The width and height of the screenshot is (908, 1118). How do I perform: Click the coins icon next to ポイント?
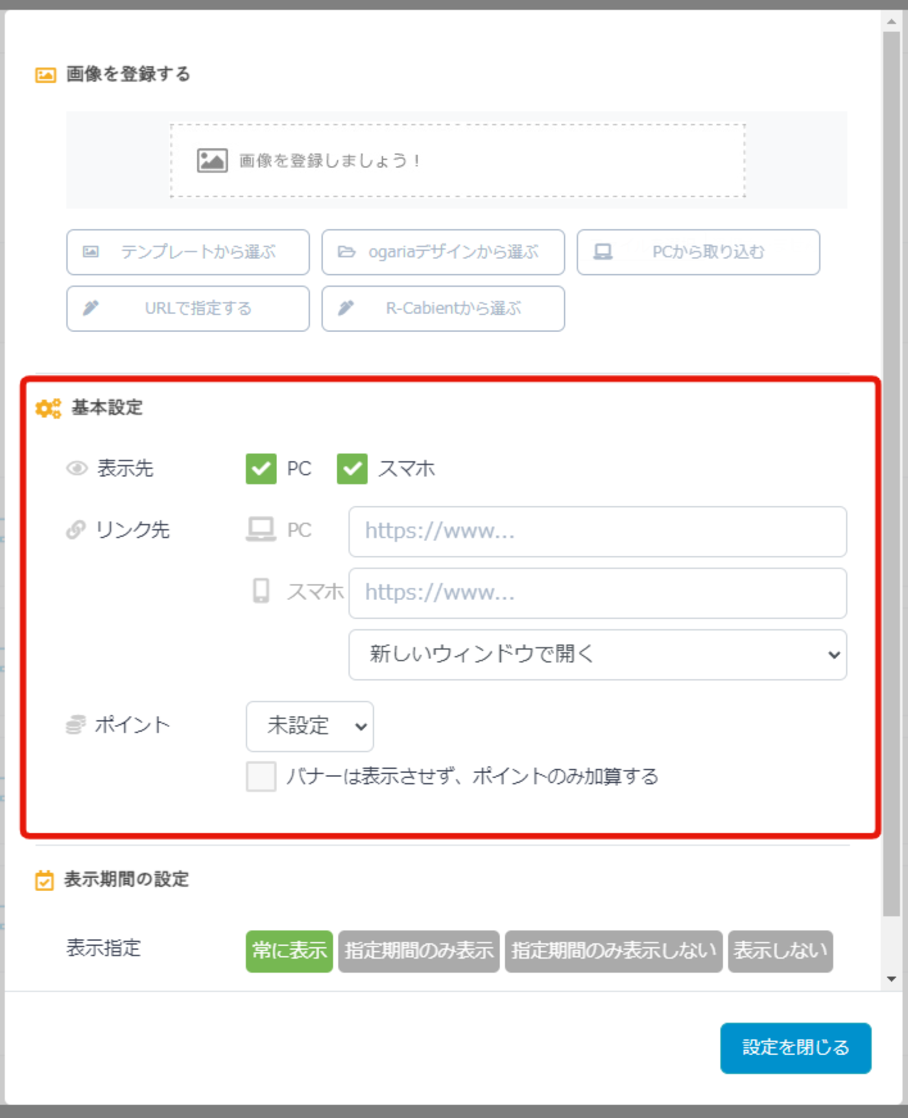pos(75,724)
